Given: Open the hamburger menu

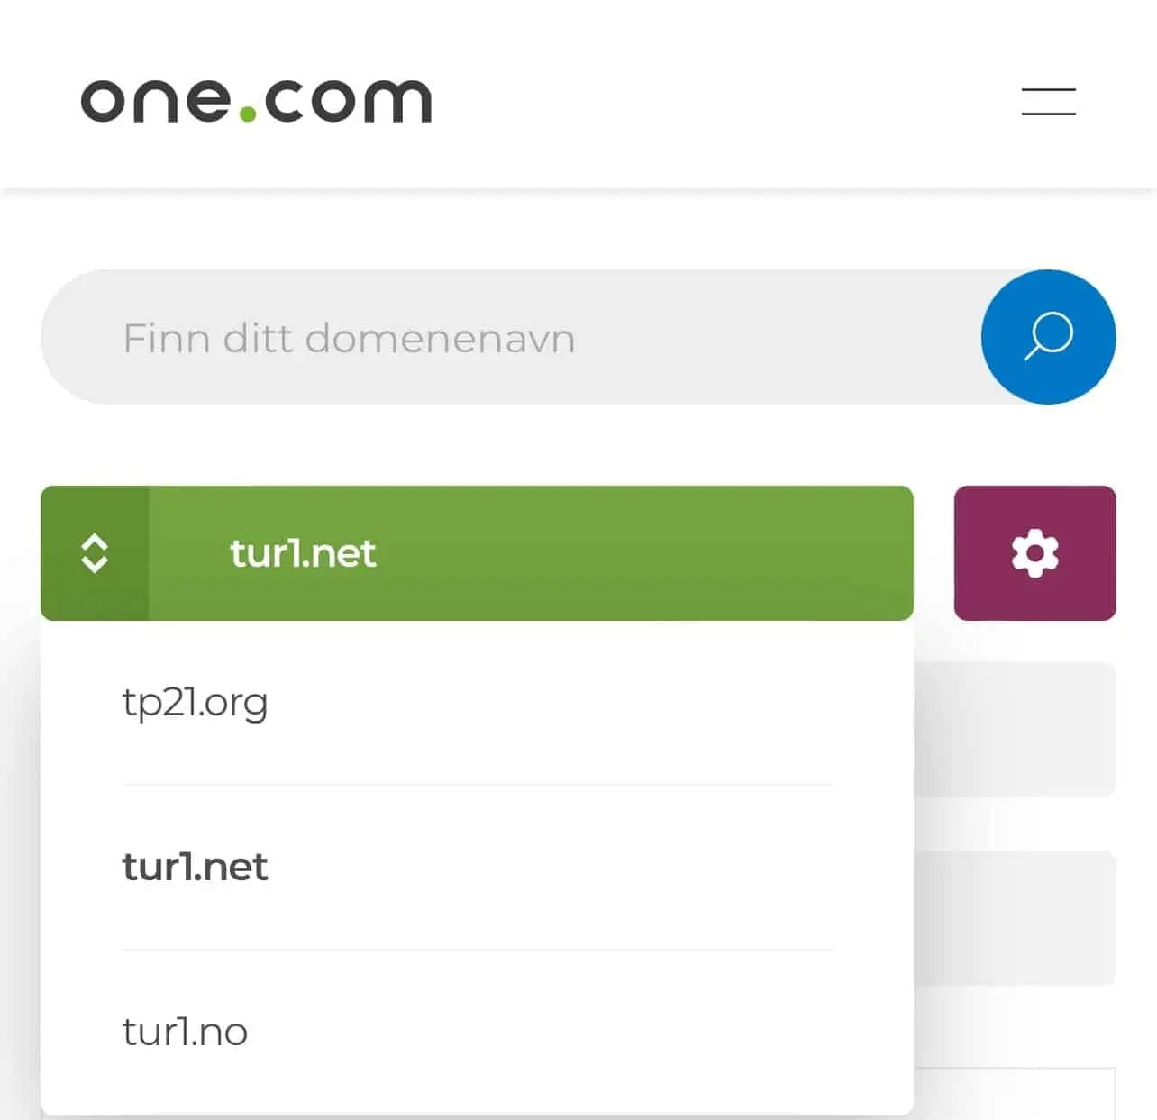Looking at the screenshot, I should tap(1048, 101).
